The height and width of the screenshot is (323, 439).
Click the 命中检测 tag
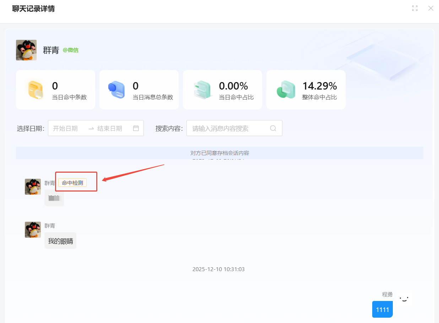coord(72,183)
